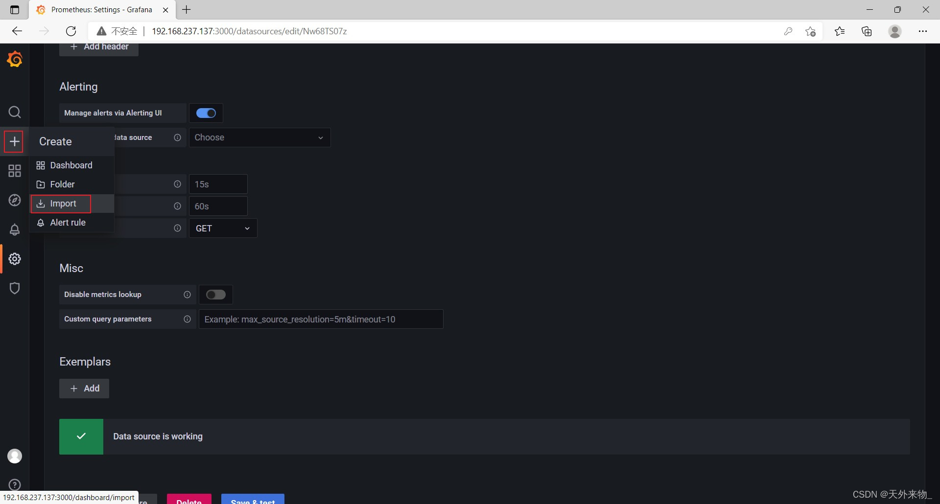
Task: Select Import from Create menu
Action: (72, 204)
